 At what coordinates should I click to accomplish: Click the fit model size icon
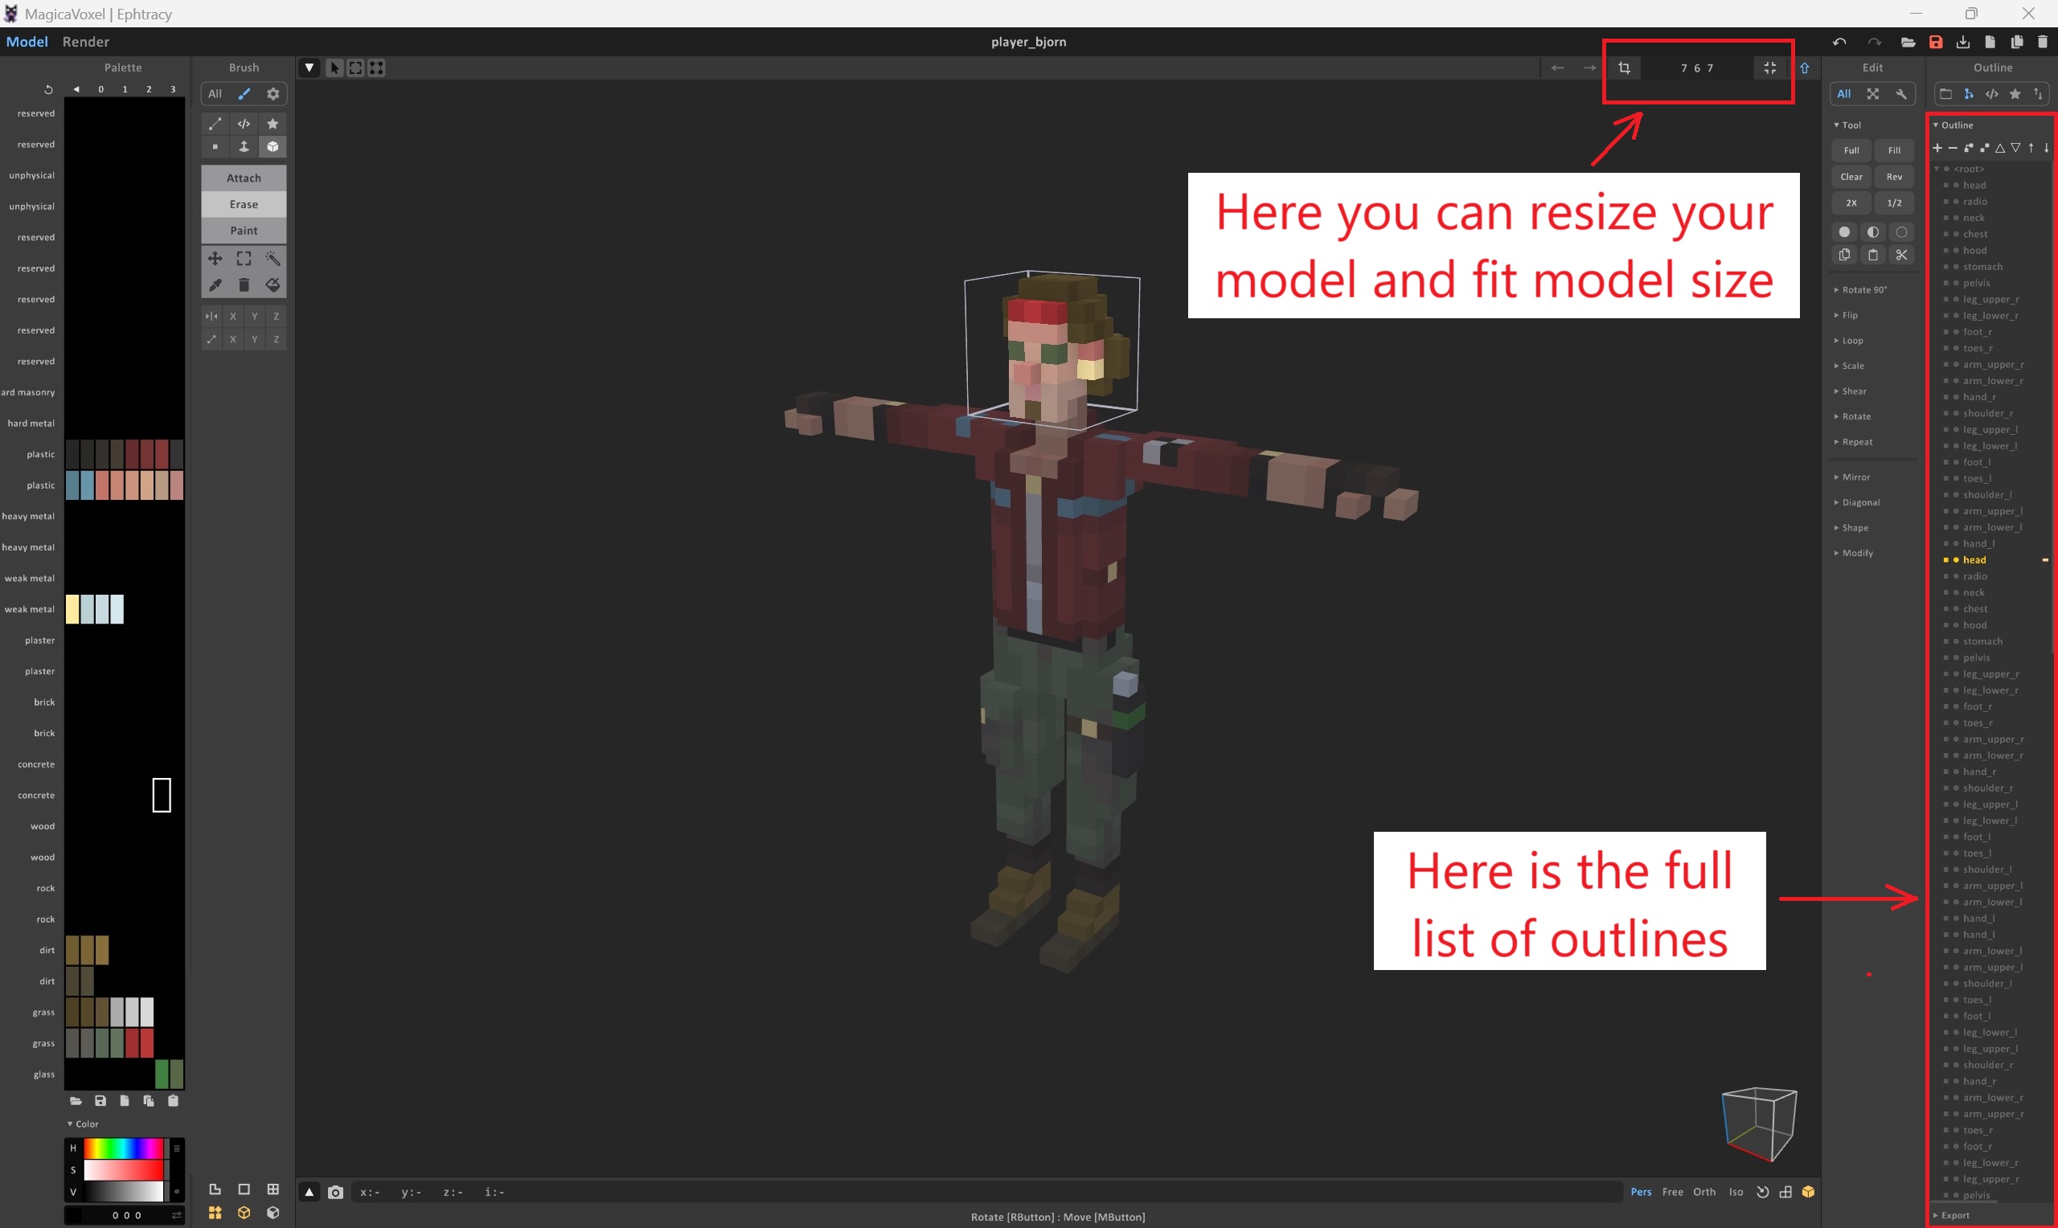1769,68
